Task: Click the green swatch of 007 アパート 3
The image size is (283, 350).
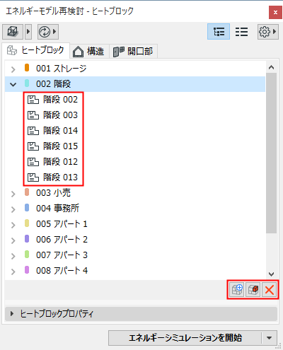Action: [27, 255]
